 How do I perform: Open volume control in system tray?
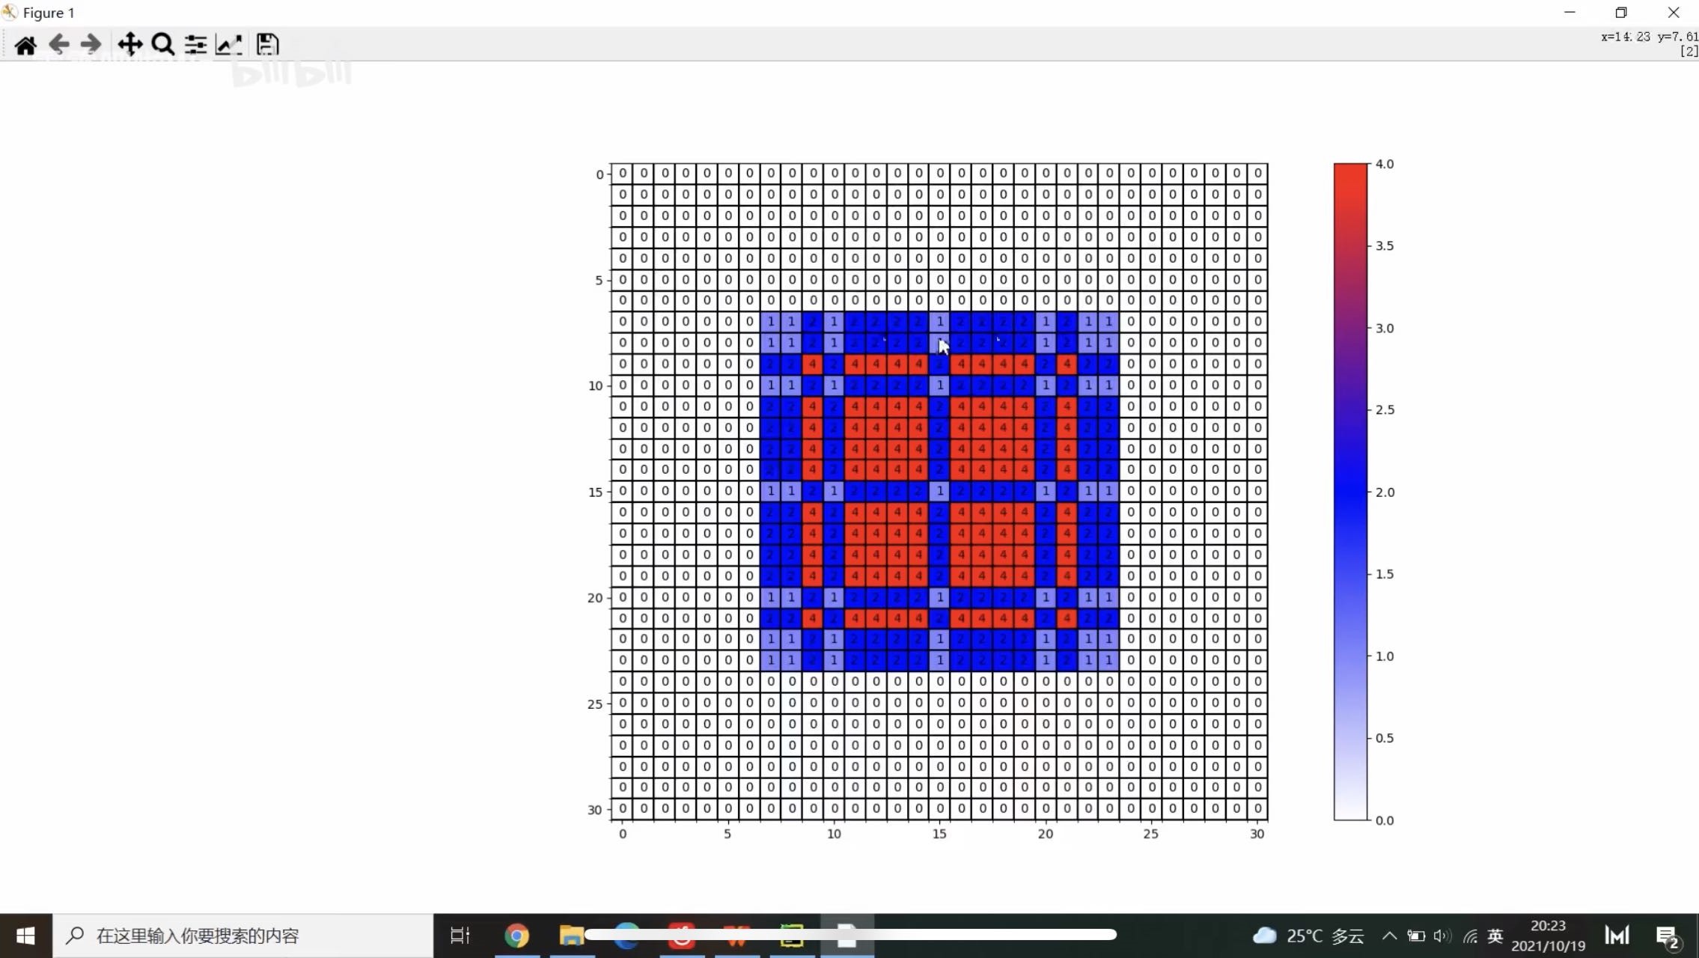click(x=1442, y=936)
